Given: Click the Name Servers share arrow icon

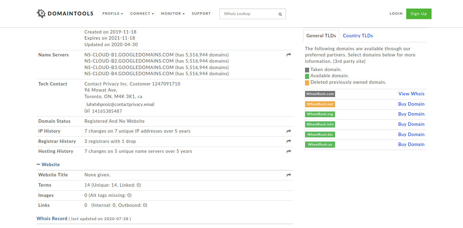Looking at the screenshot, I should 289,55.
